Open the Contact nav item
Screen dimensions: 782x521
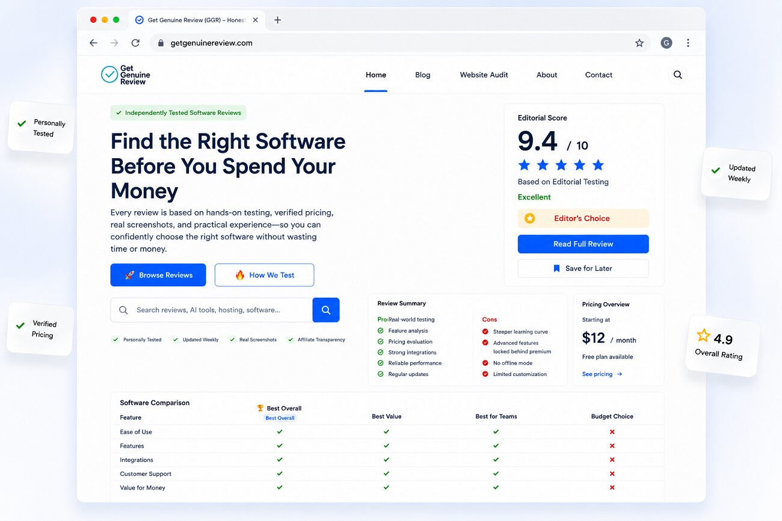pyautogui.click(x=599, y=75)
